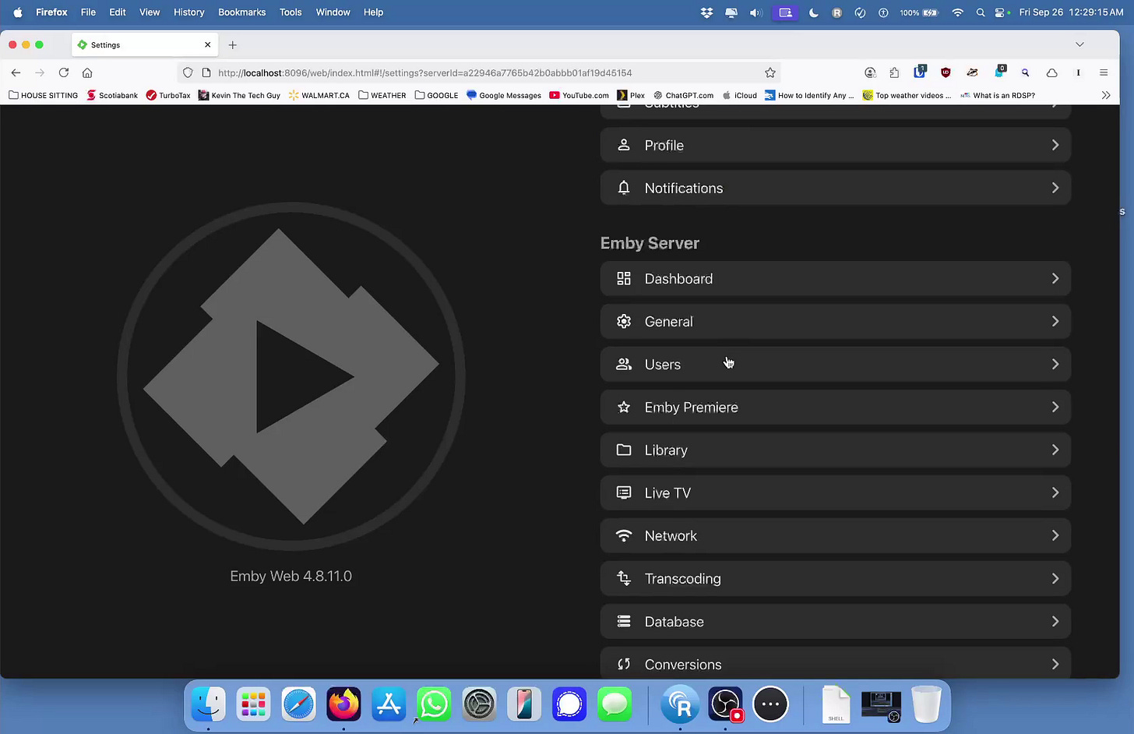Open the Bookmarks menu in menu bar

tap(241, 12)
